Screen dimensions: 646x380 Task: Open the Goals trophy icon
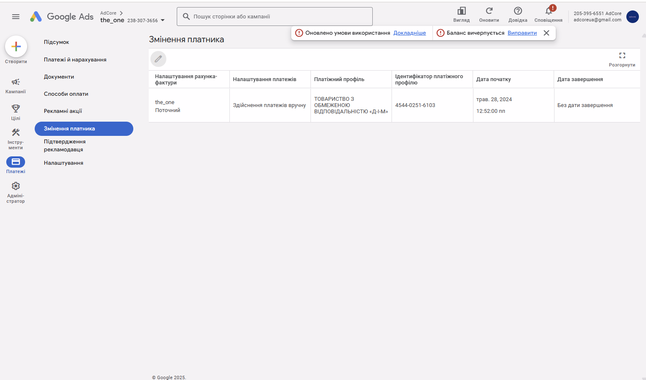coord(16,109)
